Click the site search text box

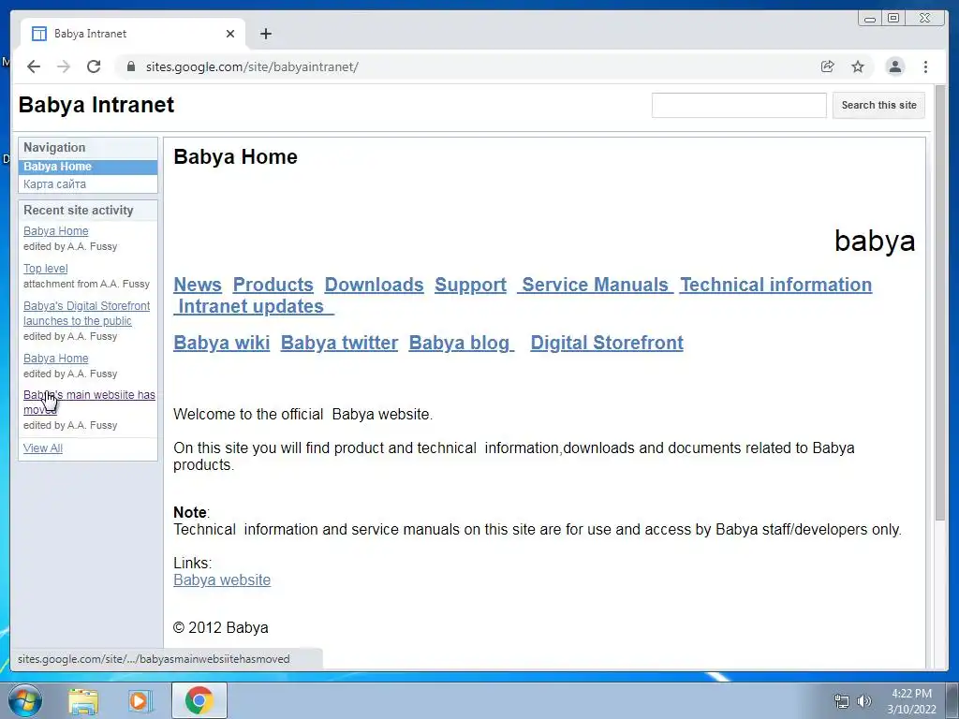coord(739,105)
